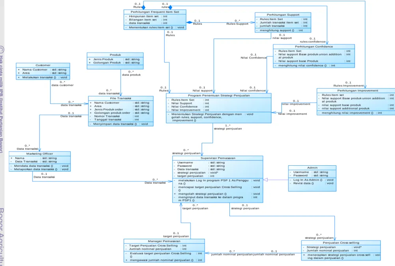Select the Perhitungan Confidence class title
This screenshot has width=395, height=266.
point(314,47)
